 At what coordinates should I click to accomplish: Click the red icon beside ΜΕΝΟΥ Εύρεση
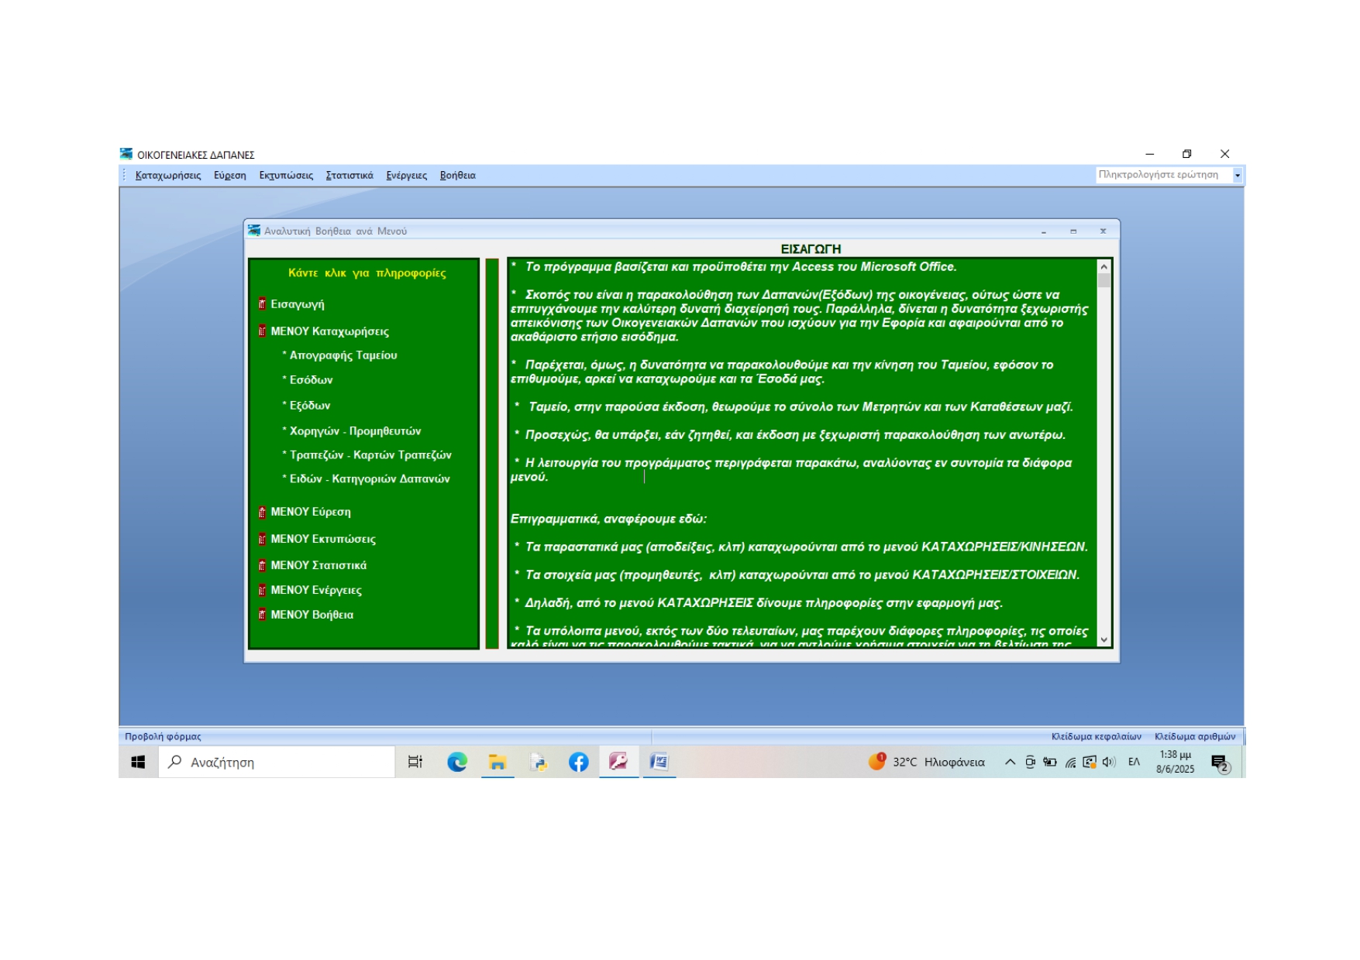(262, 512)
